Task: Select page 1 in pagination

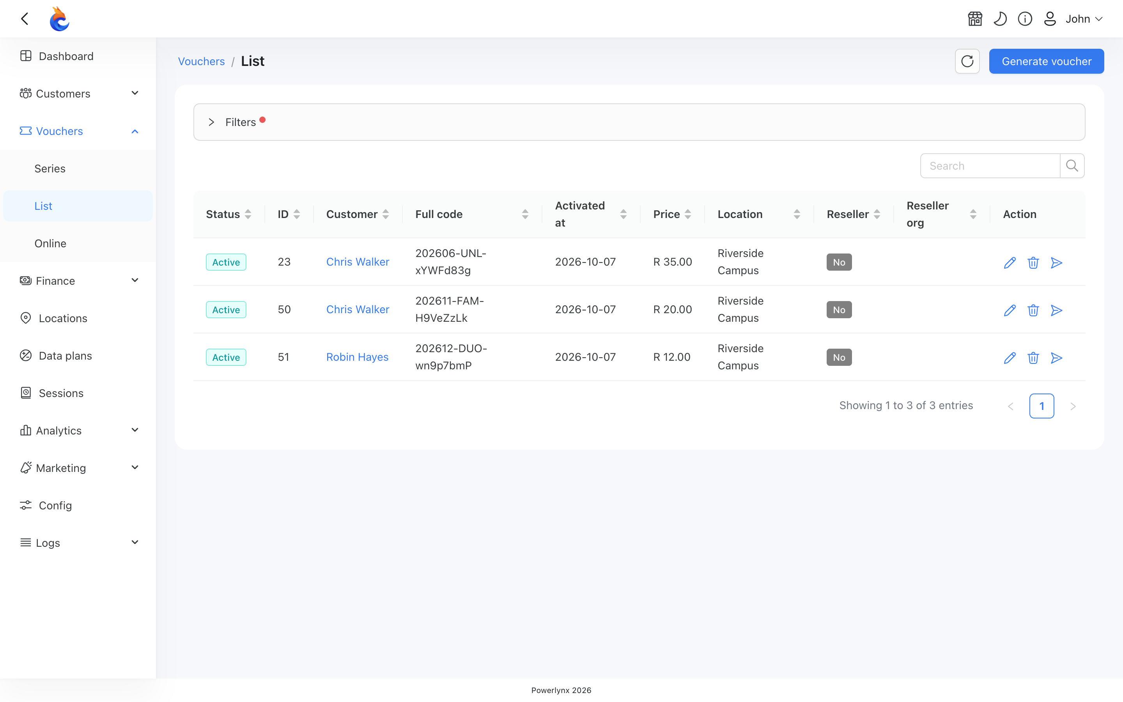Action: 1042,406
